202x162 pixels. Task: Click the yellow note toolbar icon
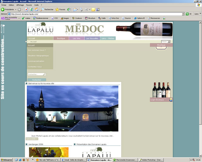(x=93, y=9)
